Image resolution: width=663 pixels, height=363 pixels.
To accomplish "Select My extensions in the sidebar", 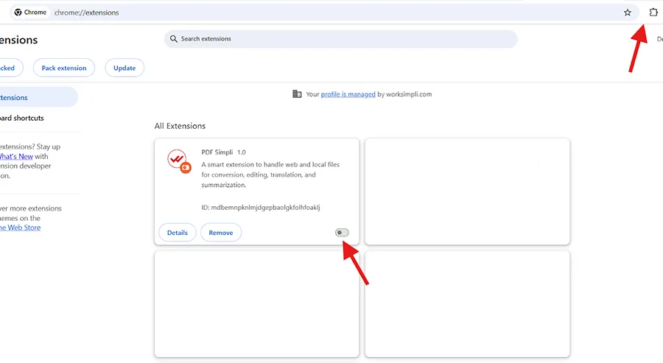I will 15,97.
